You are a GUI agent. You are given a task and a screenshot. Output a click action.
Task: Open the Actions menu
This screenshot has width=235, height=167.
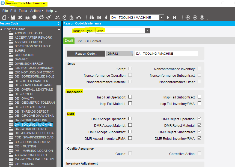tap(37, 11)
